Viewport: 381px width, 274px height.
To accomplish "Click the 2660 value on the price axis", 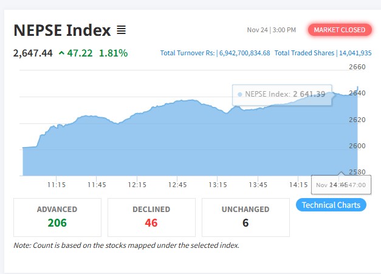I will pyautogui.click(x=358, y=67).
